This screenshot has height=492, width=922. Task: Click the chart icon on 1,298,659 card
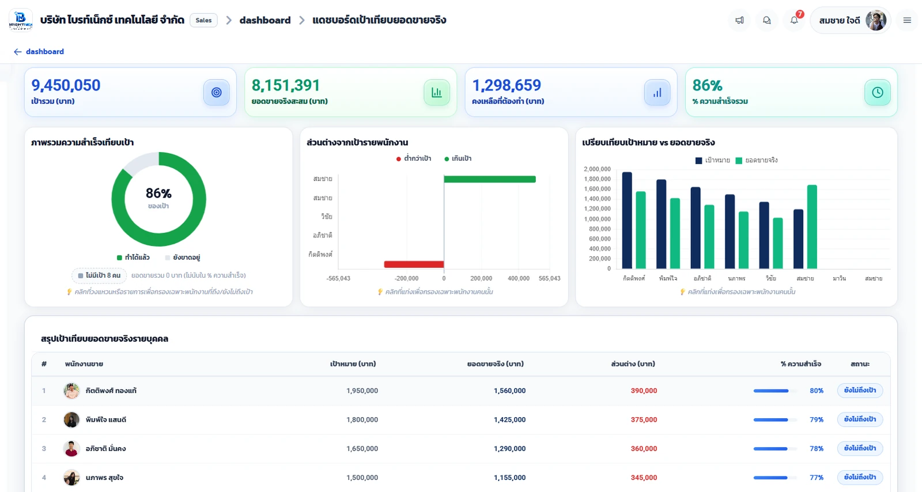tap(657, 92)
